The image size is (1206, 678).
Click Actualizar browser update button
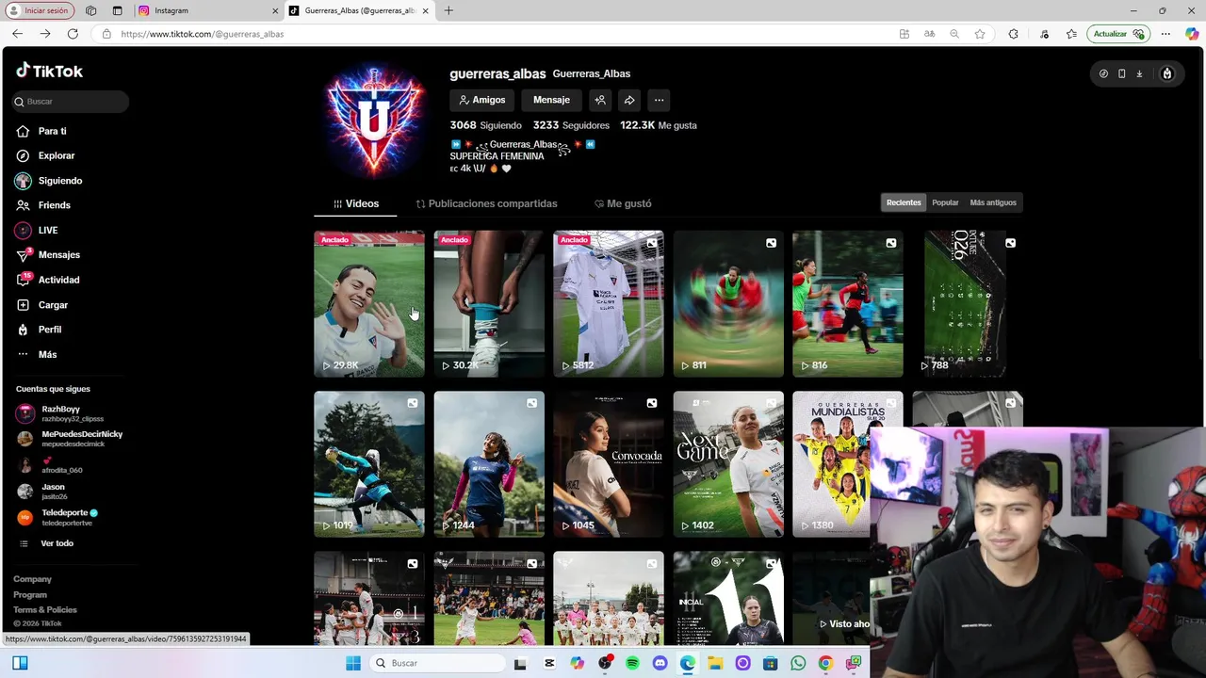pyautogui.click(x=1117, y=34)
